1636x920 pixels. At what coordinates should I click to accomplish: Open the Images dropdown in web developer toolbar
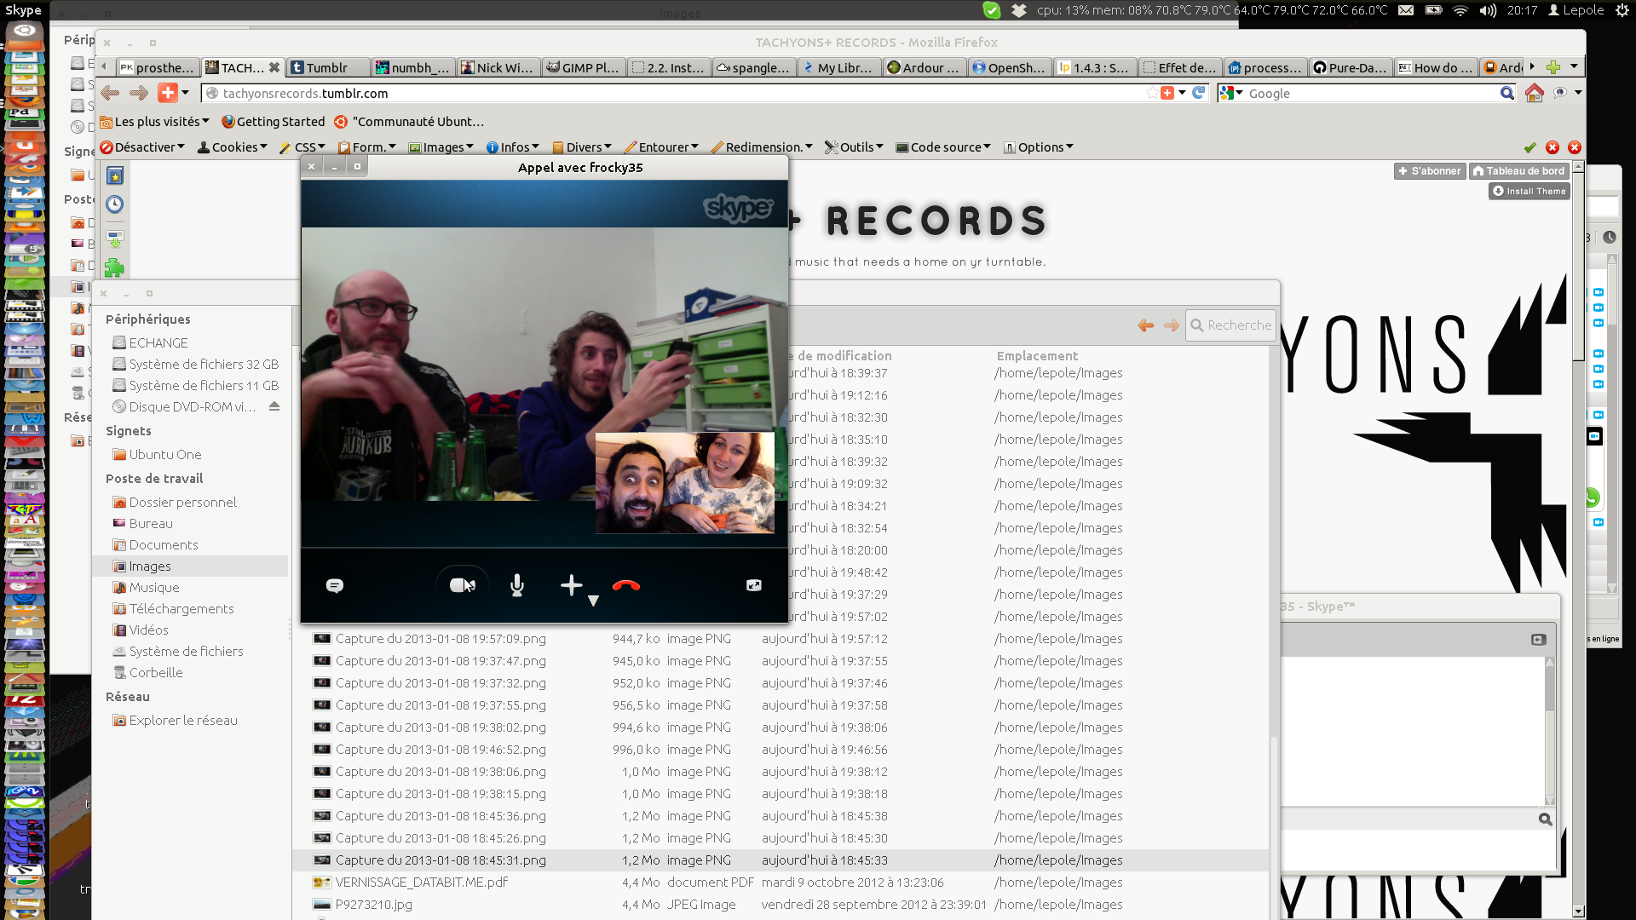point(443,147)
